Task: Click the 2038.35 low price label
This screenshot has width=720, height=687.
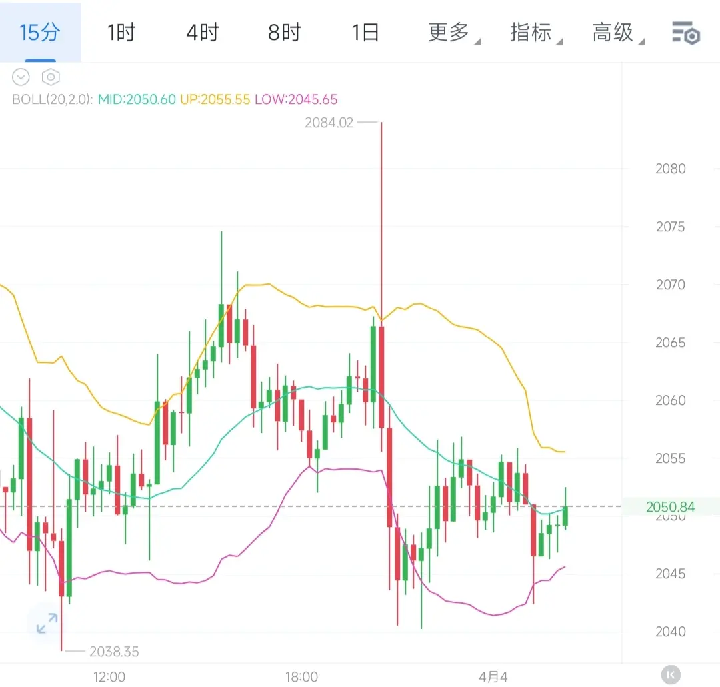Action: [114, 652]
